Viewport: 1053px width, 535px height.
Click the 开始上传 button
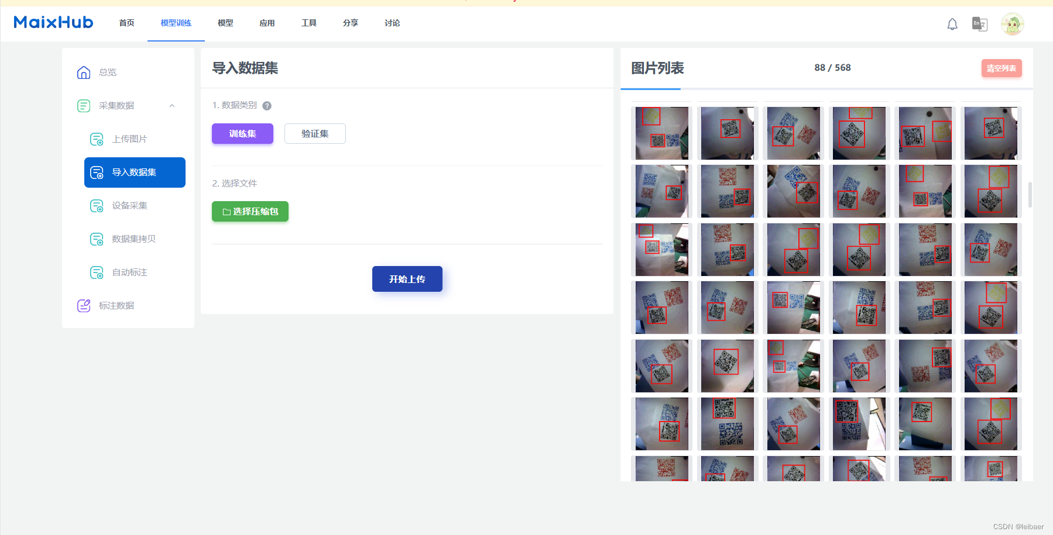(x=407, y=279)
